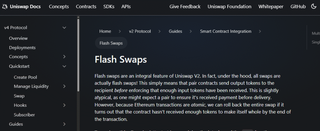Open the Contracts navigation menu
Viewport: 320px width, 131px height.
pyautogui.click(x=86, y=7)
